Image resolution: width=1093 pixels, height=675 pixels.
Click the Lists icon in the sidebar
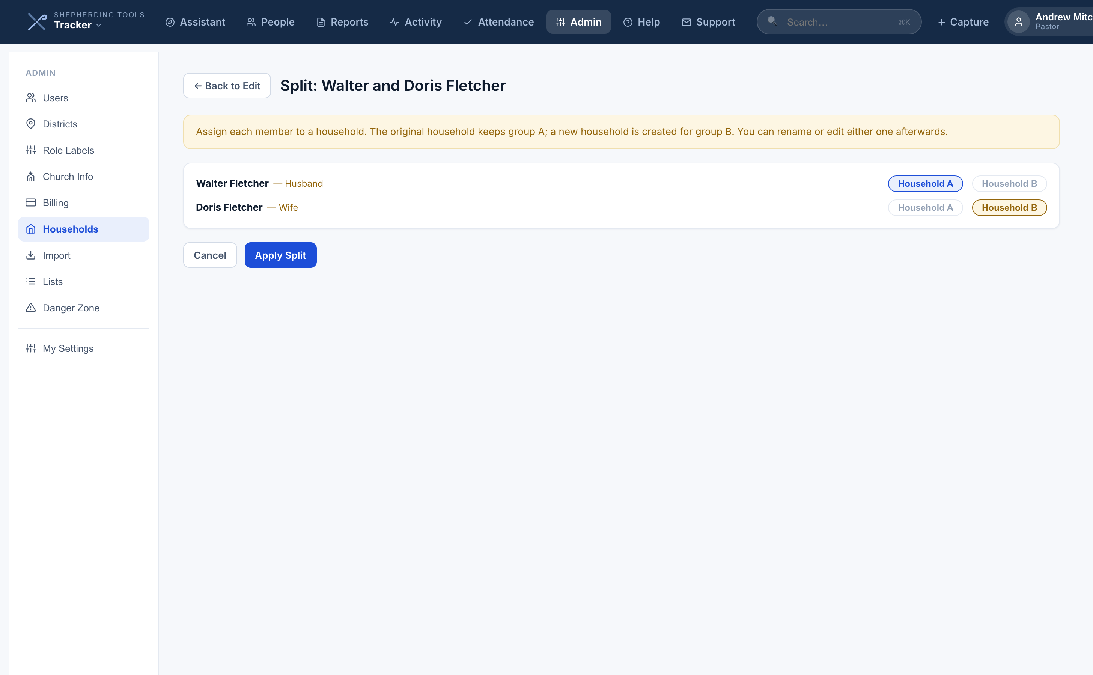point(31,282)
